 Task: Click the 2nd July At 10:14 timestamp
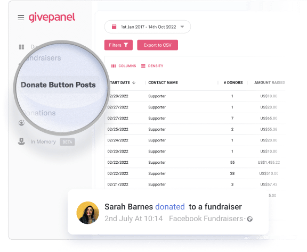(x=134, y=219)
